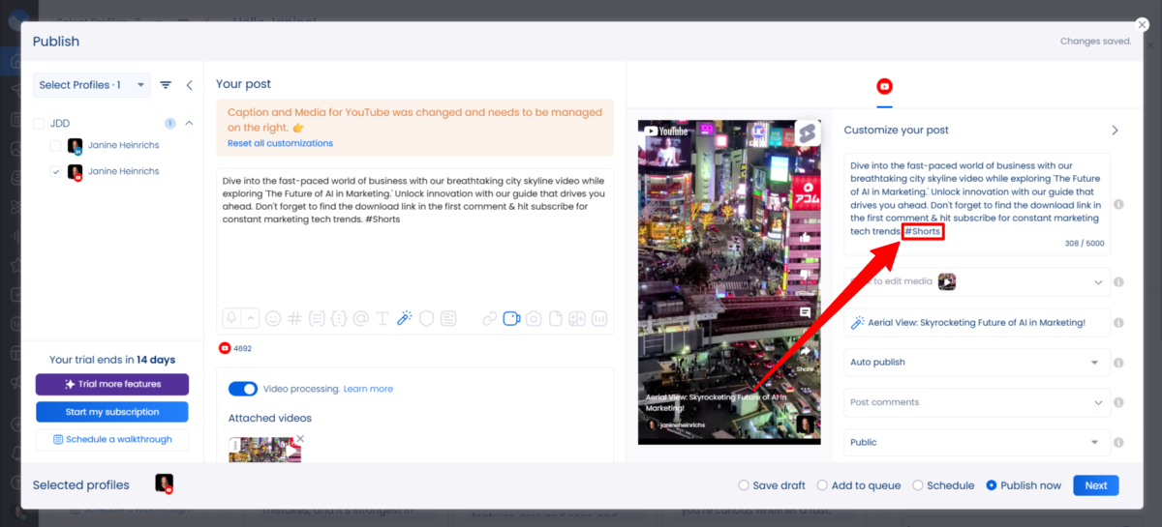Viewport: 1162px width, 527px height.
Task: Expand Customize your post right chevron
Action: coord(1115,131)
